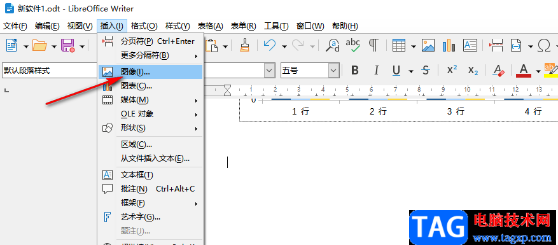Choose 图表(C)... menu entry
The image size is (558, 245).
coord(150,86)
